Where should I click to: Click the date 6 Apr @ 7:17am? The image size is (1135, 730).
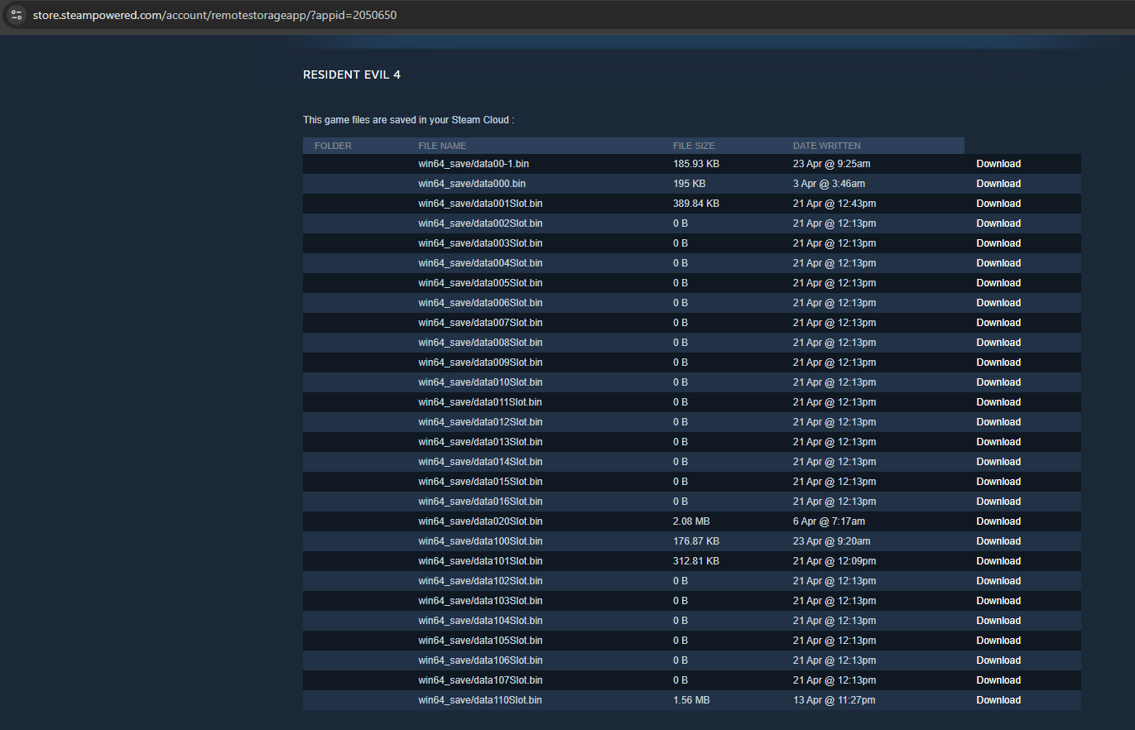[x=829, y=521]
